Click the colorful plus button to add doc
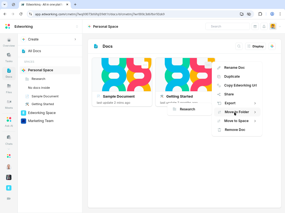 (x=272, y=46)
